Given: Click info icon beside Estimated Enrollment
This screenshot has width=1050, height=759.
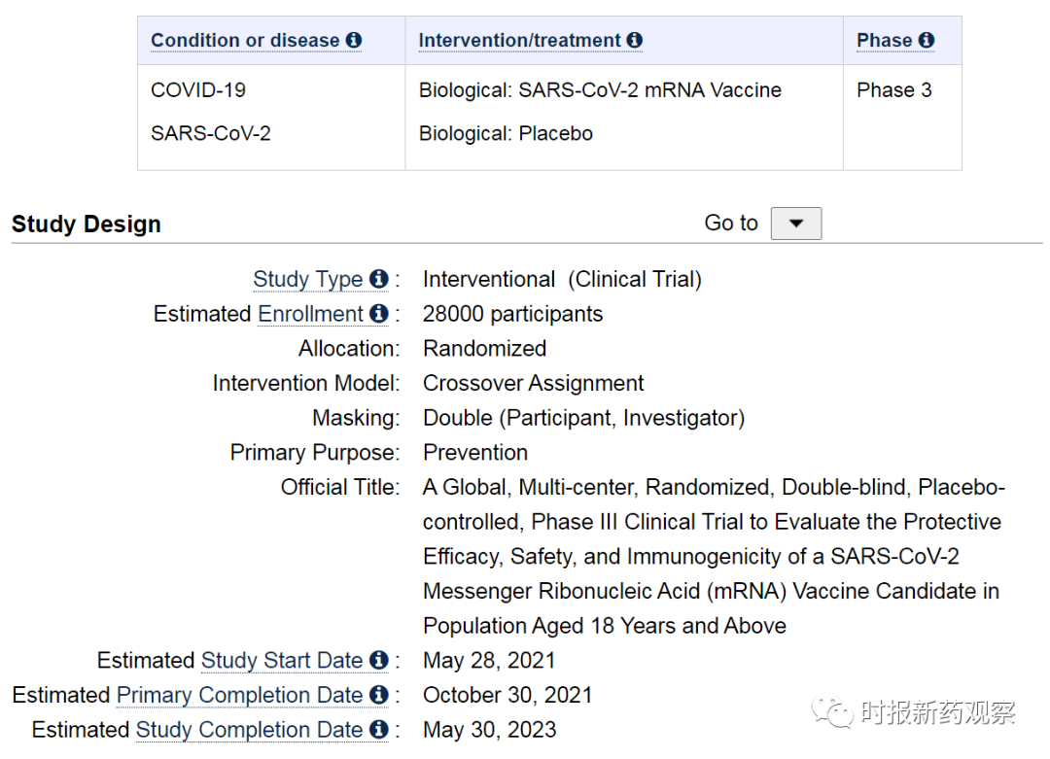Looking at the screenshot, I should [379, 313].
